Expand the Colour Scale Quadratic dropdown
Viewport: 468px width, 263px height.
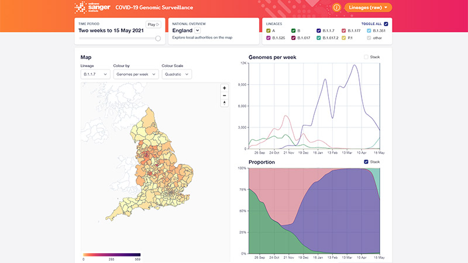coord(176,74)
